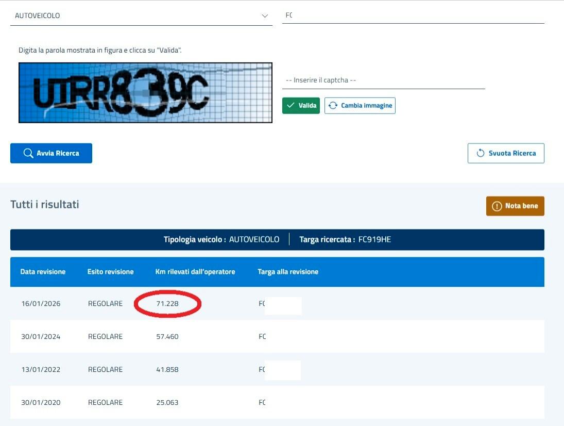564x426 pixels.
Task: Refresh the captcha via Cambia immagine
Action: pyautogui.click(x=360, y=106)
